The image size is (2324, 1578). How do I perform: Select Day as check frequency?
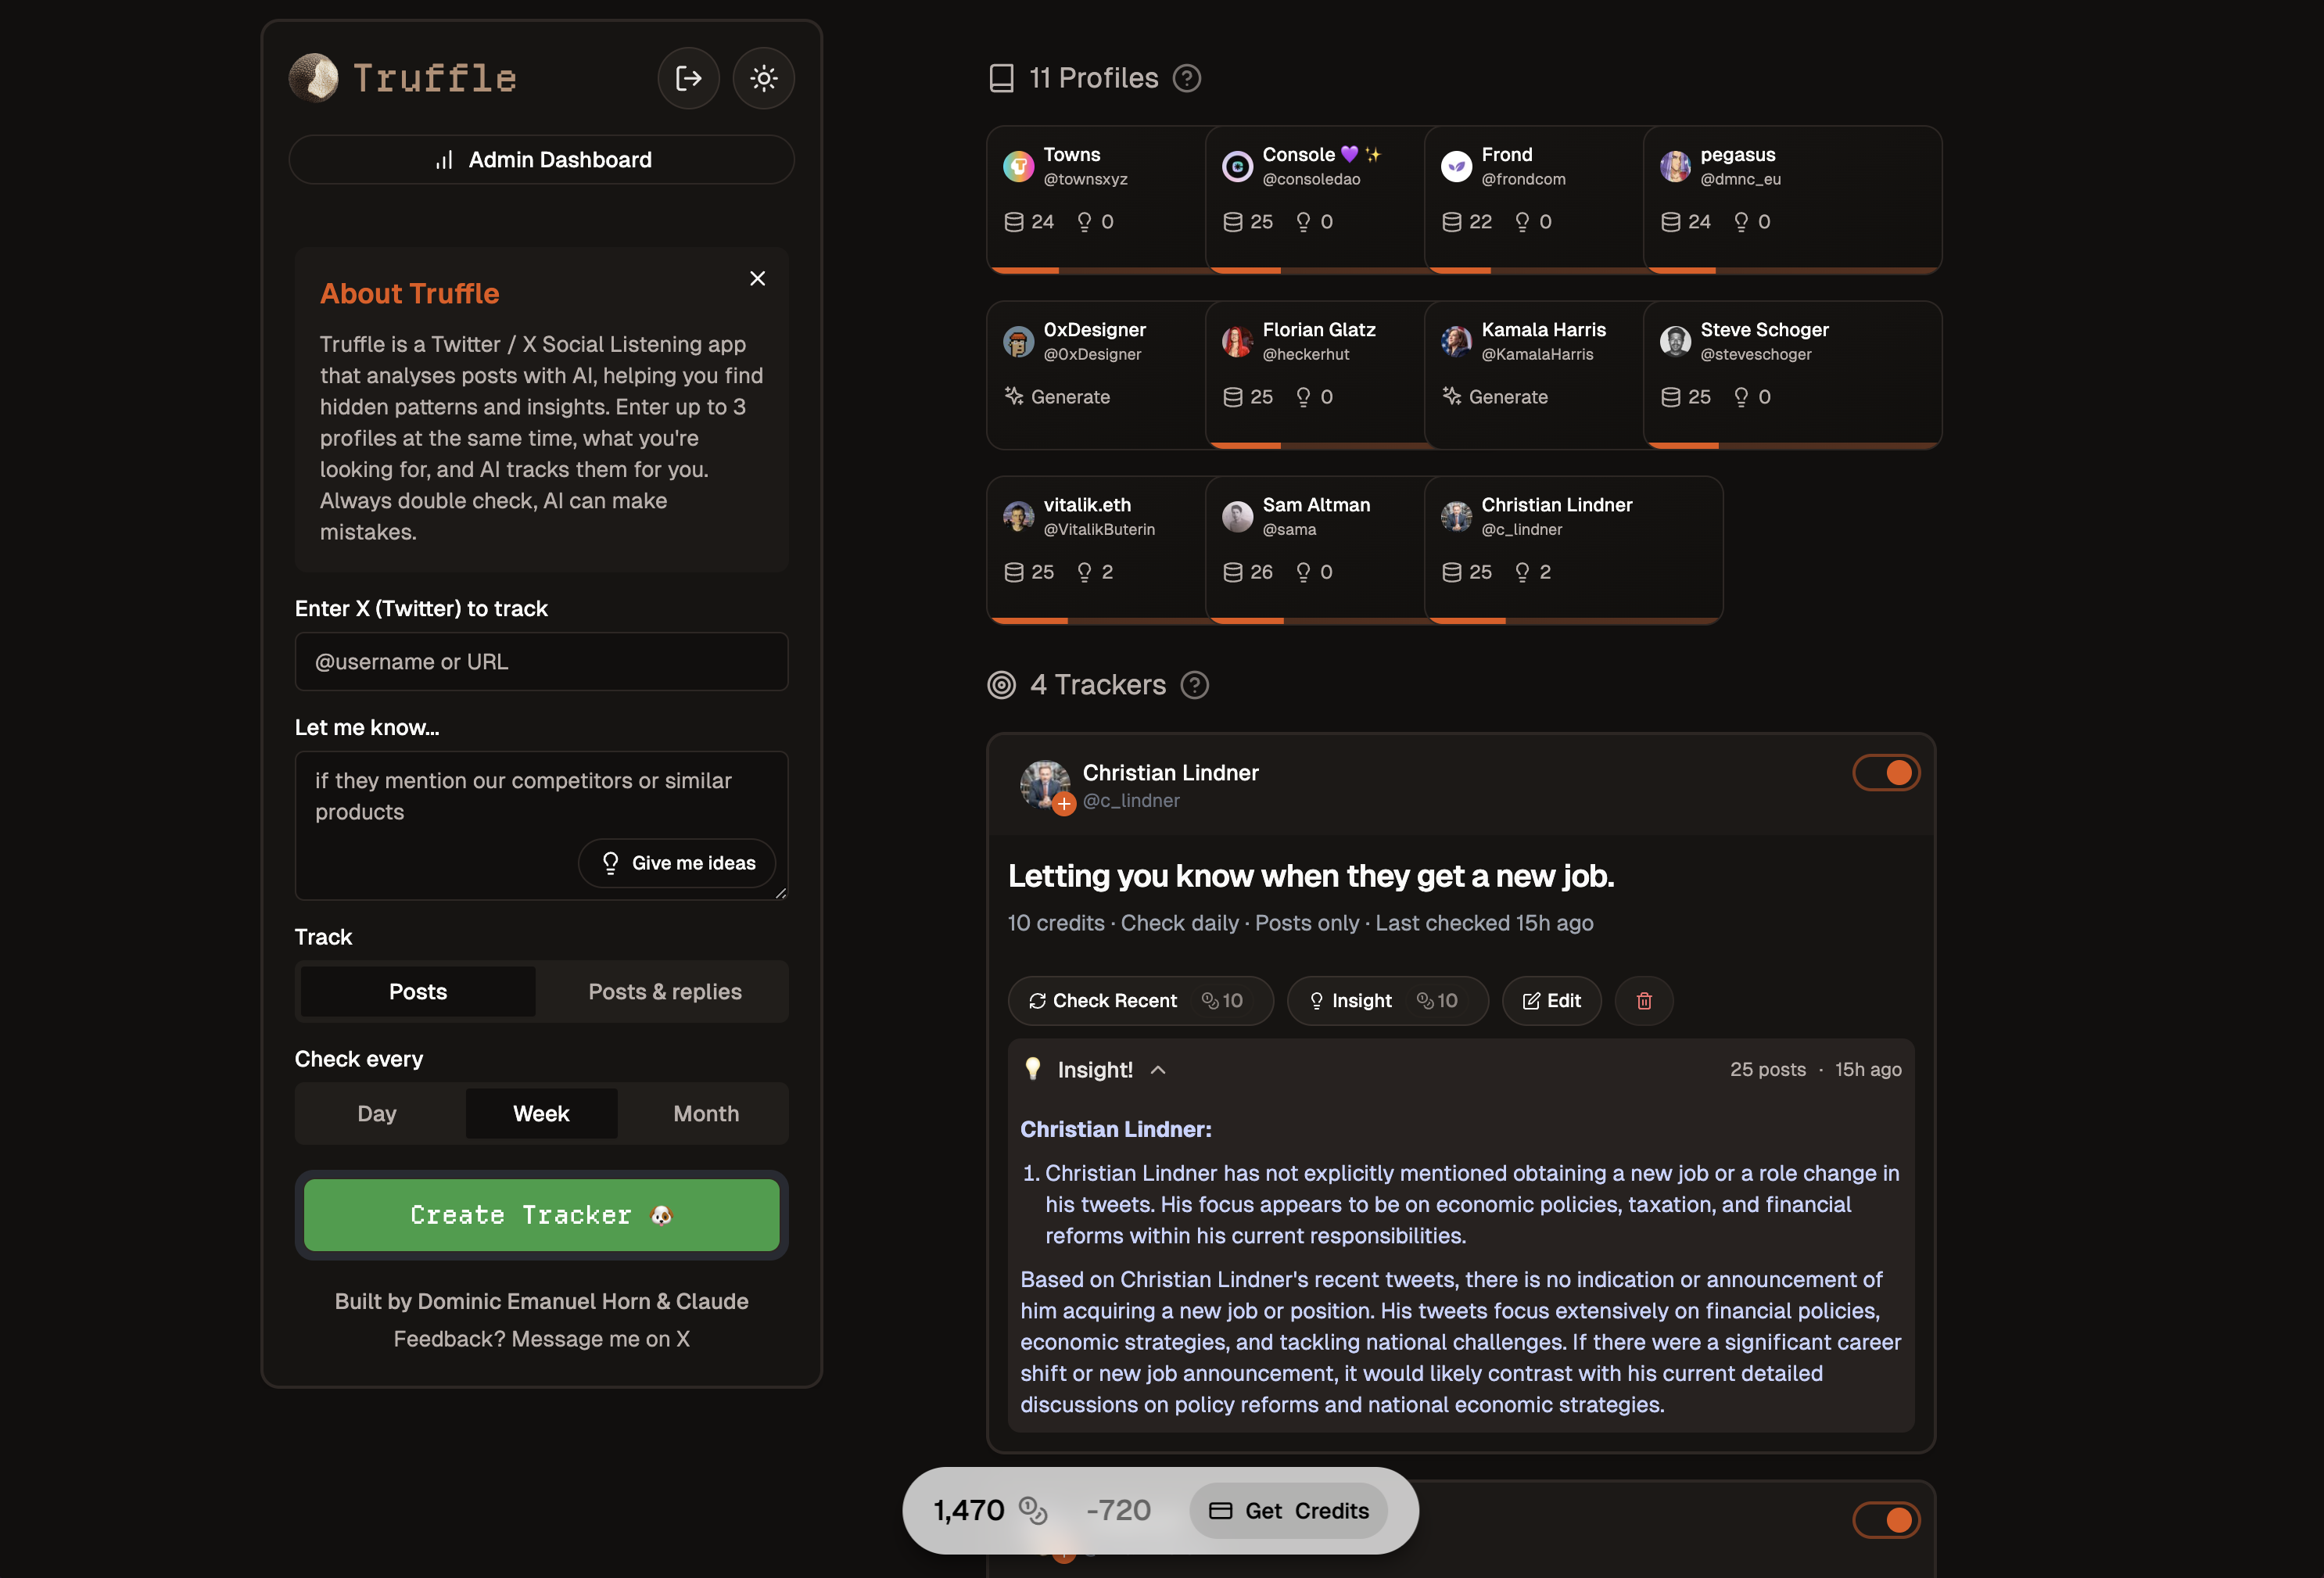[377, 1113]
